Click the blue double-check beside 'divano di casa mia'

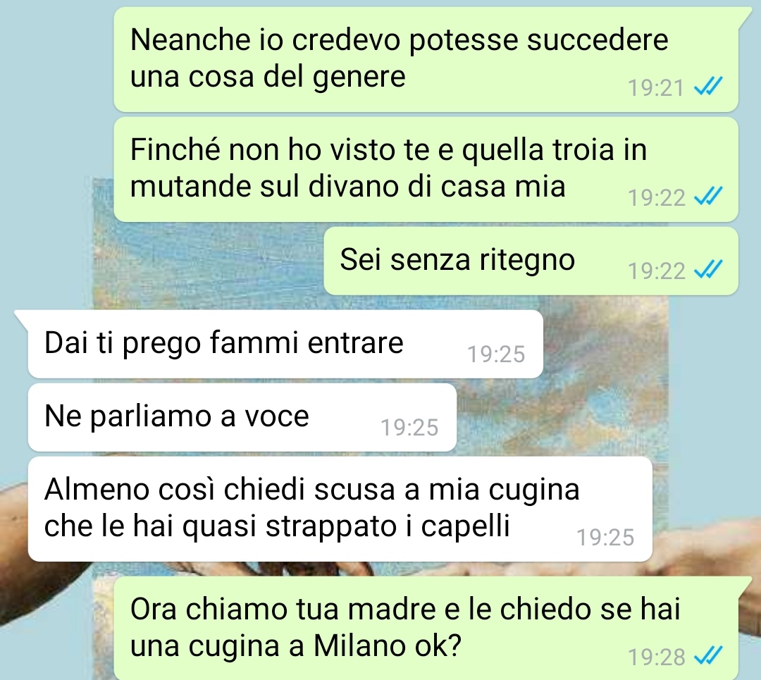(708, 196)
